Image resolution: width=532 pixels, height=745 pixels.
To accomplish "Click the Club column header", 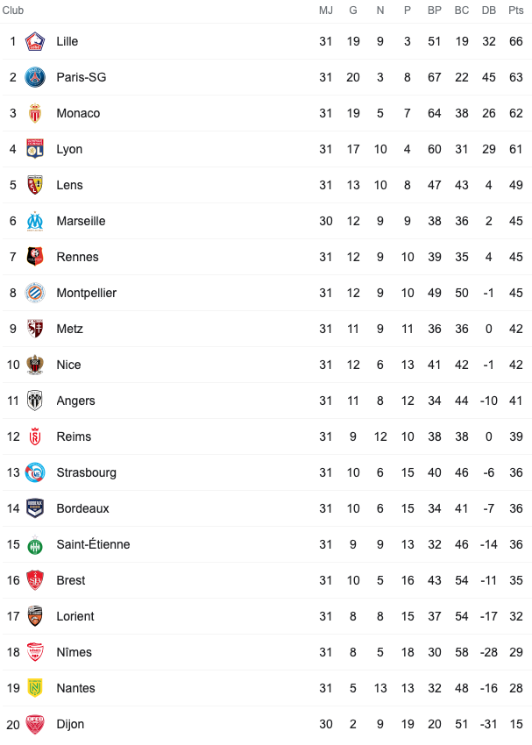I will point(13,11).
